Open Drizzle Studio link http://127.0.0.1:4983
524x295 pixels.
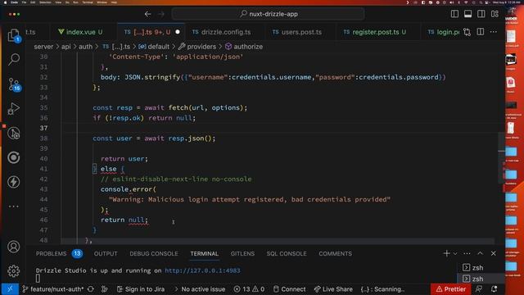(202, 270)
